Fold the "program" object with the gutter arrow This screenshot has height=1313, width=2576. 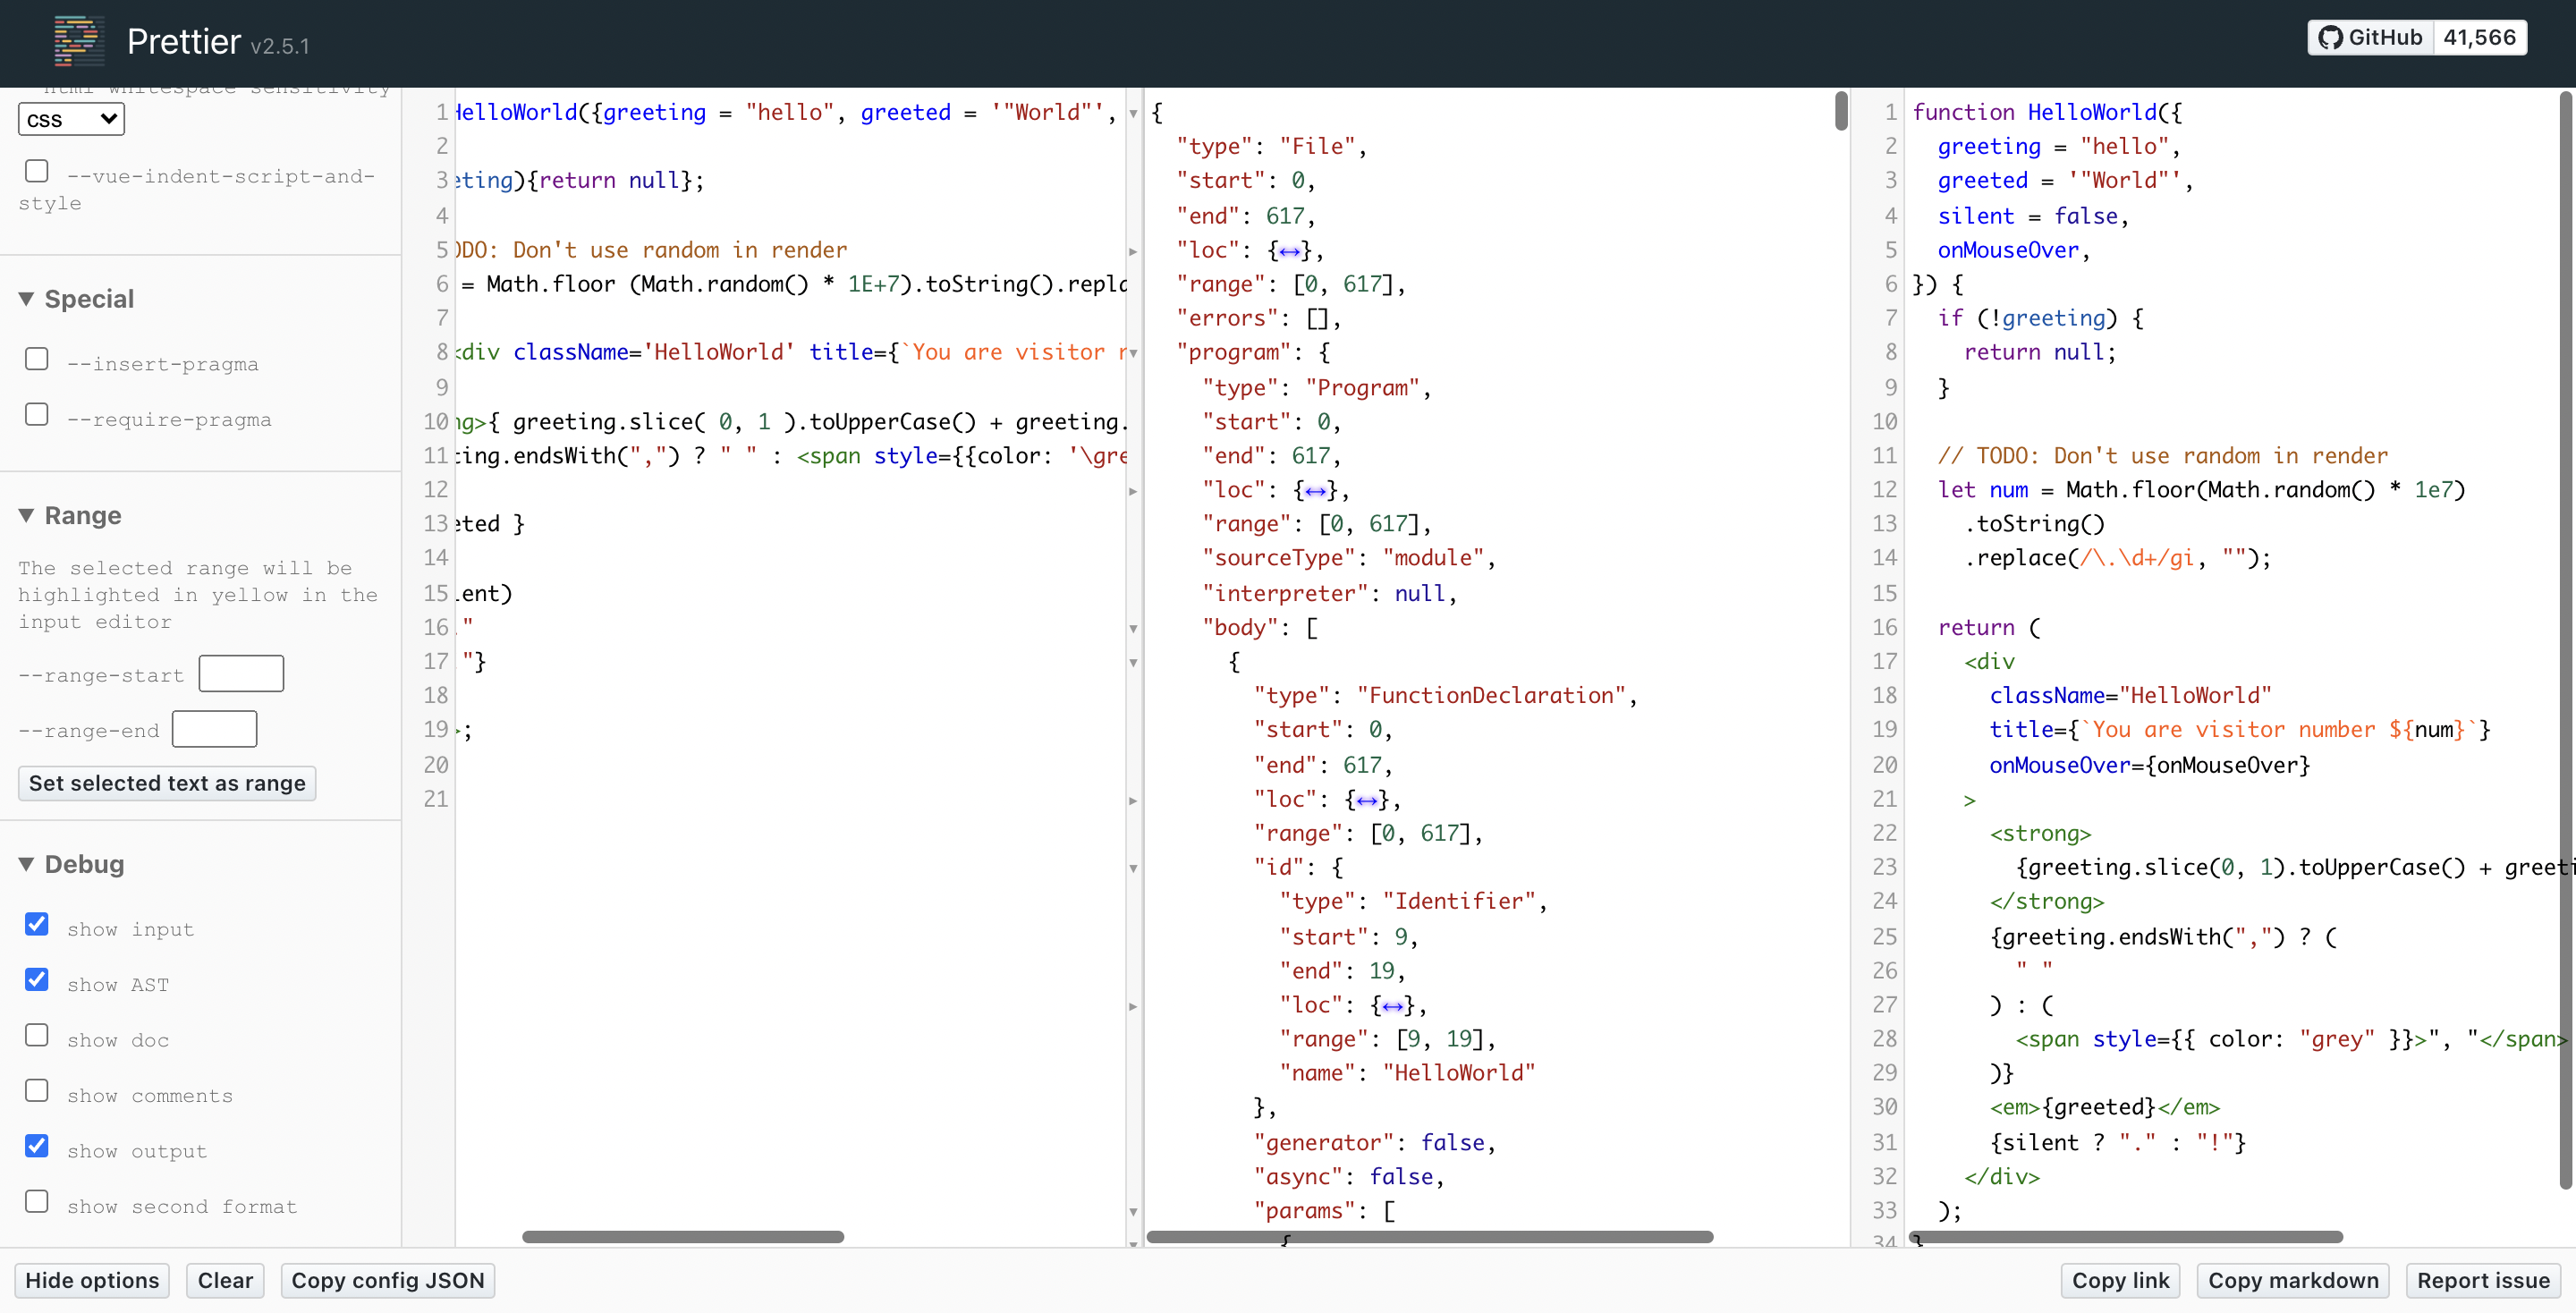pos(1133,353)
